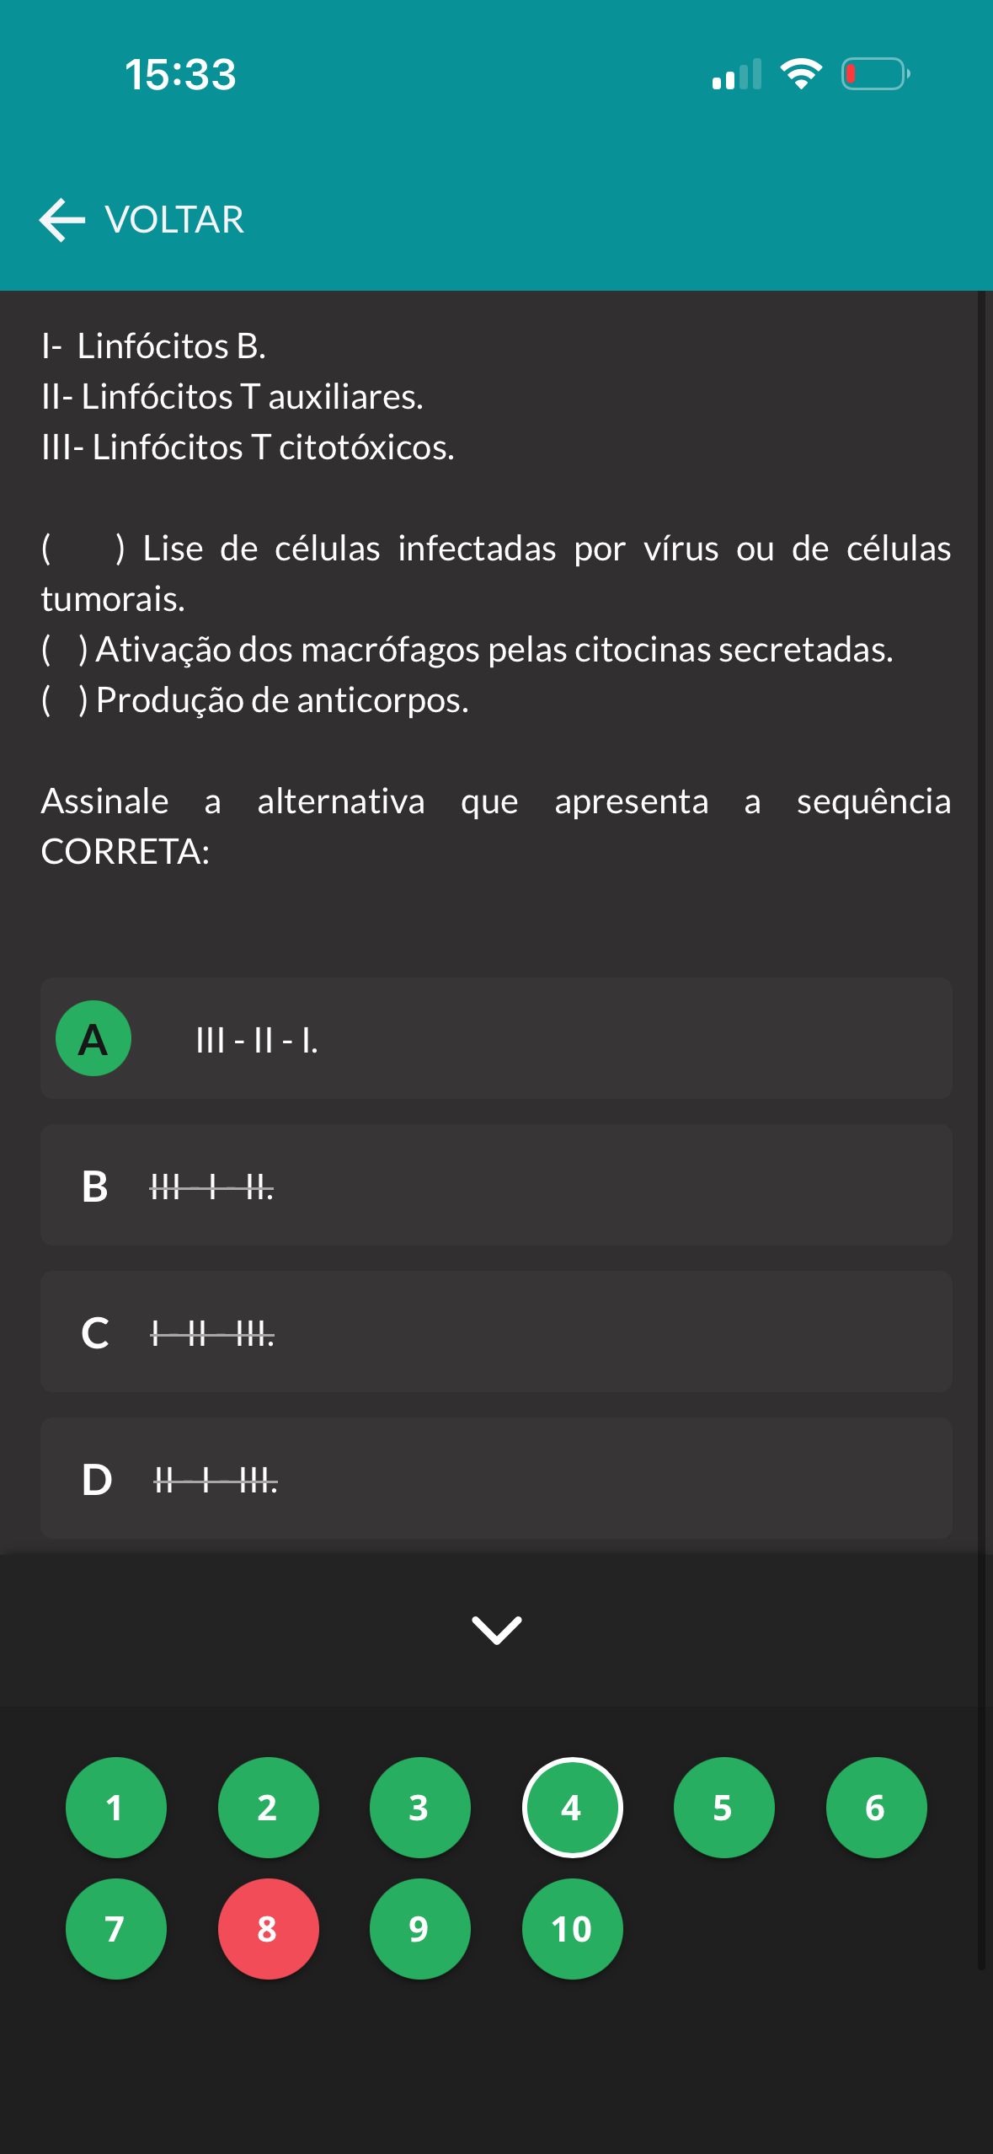Choose alternative B struck-through option
This screenshot has height=2154, width=993.
[496, 1186]
